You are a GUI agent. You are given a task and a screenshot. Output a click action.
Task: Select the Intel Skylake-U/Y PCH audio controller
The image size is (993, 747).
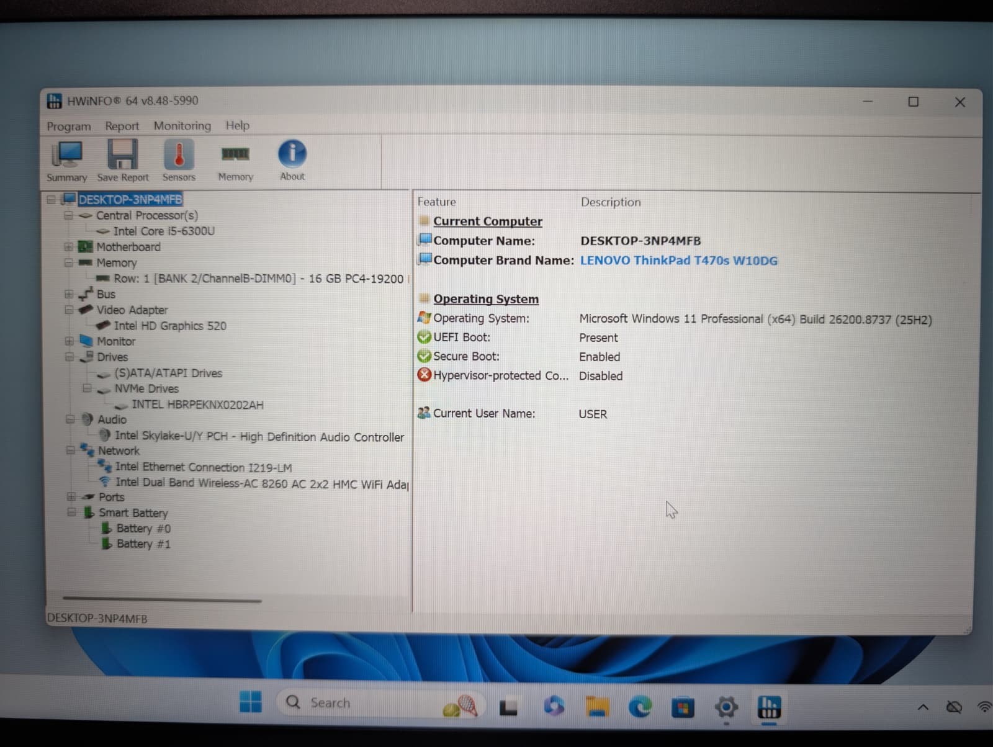tap(259, 436)
